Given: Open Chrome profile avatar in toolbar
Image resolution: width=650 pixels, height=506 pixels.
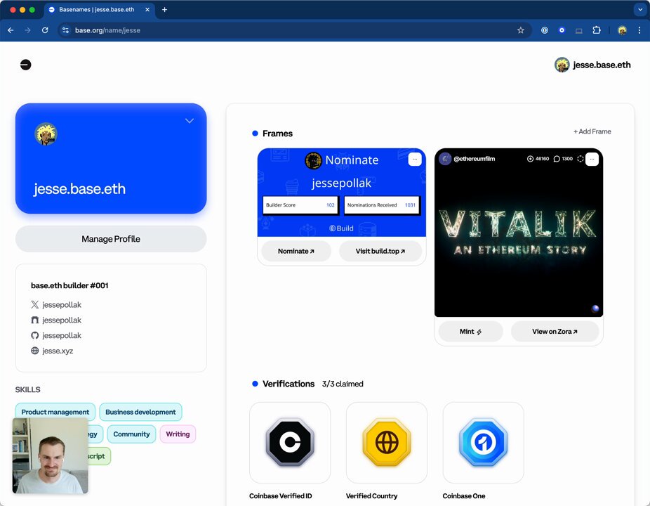Looking at the screenshot, I should point(622,30).
